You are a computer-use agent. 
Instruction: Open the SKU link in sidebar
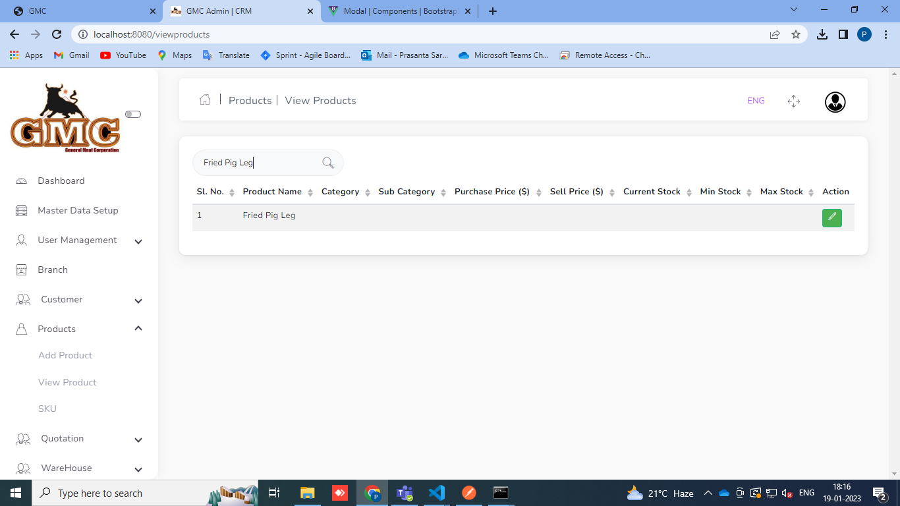click(x=47, y=408)
